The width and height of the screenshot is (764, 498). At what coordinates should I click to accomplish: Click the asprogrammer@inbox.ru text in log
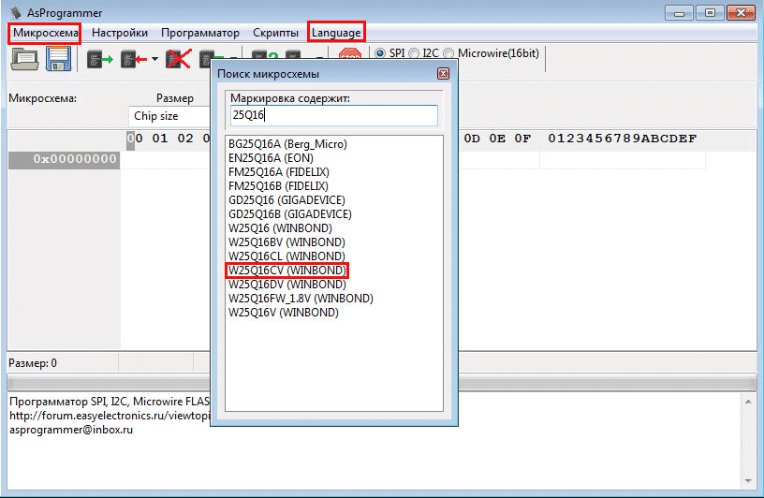click(x=71, y=430)
